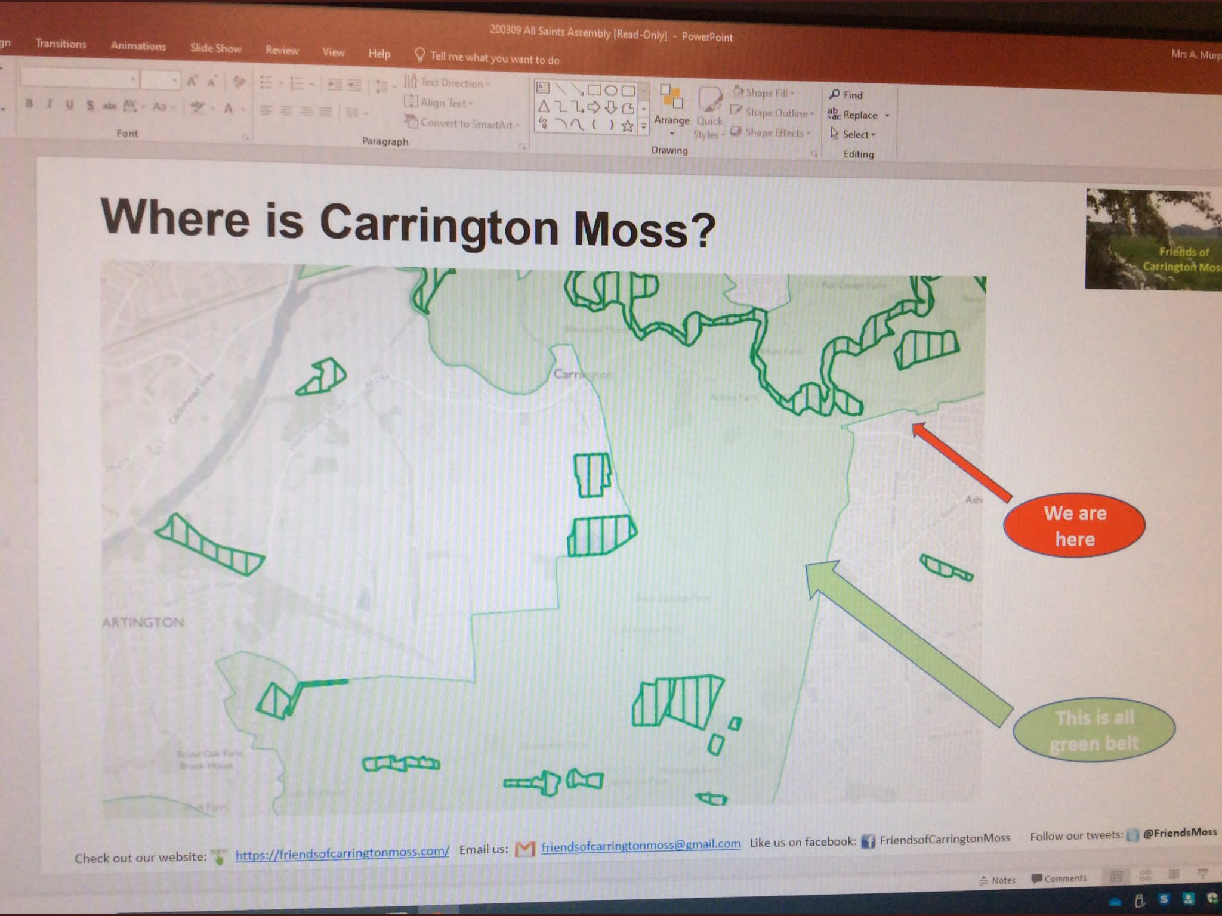Click Decrease Font Size icon
1222x916 pixels.
212,81
